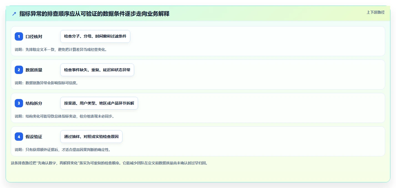The height and width of the screenshot is (188, 396).
Task: Click the note 数据链路异常会影响指标可信度
Action: tap(46, 83)
